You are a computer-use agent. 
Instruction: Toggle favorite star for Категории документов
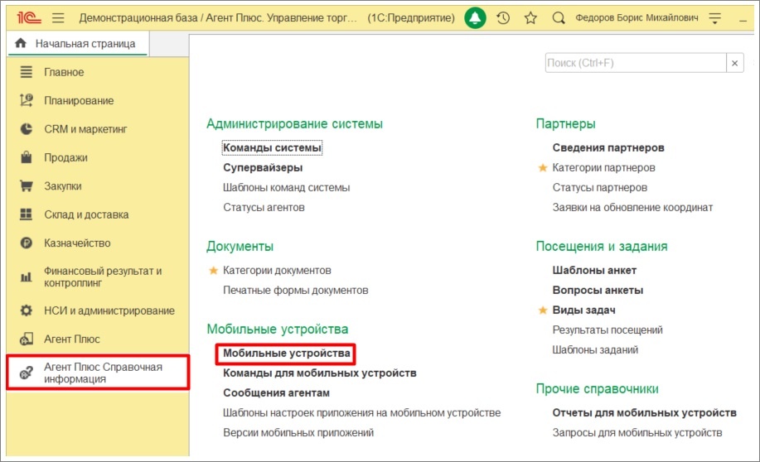pyautogui.click(x=213, y=270)
